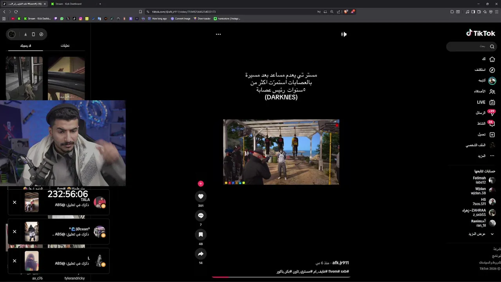This screenshot has height=282, width=501.
Task: Open the three-dots options above the video
Action: [218, 34]
